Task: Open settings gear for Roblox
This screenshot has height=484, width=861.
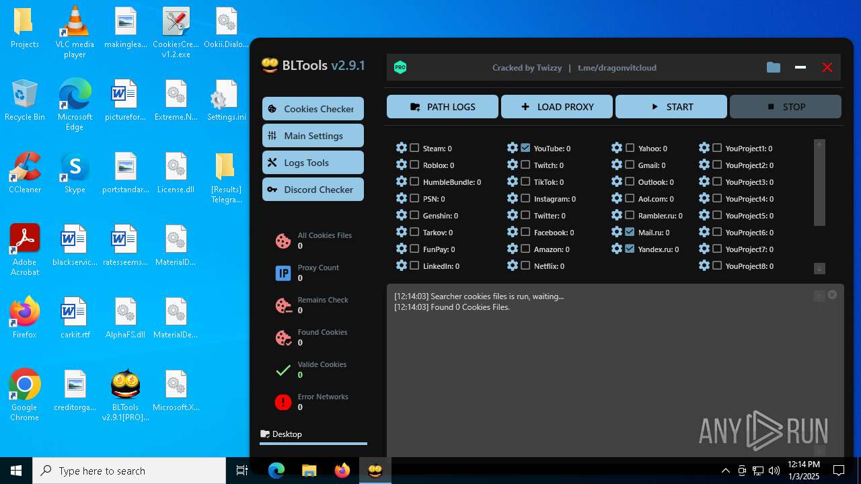Action: tap(402, 165)
